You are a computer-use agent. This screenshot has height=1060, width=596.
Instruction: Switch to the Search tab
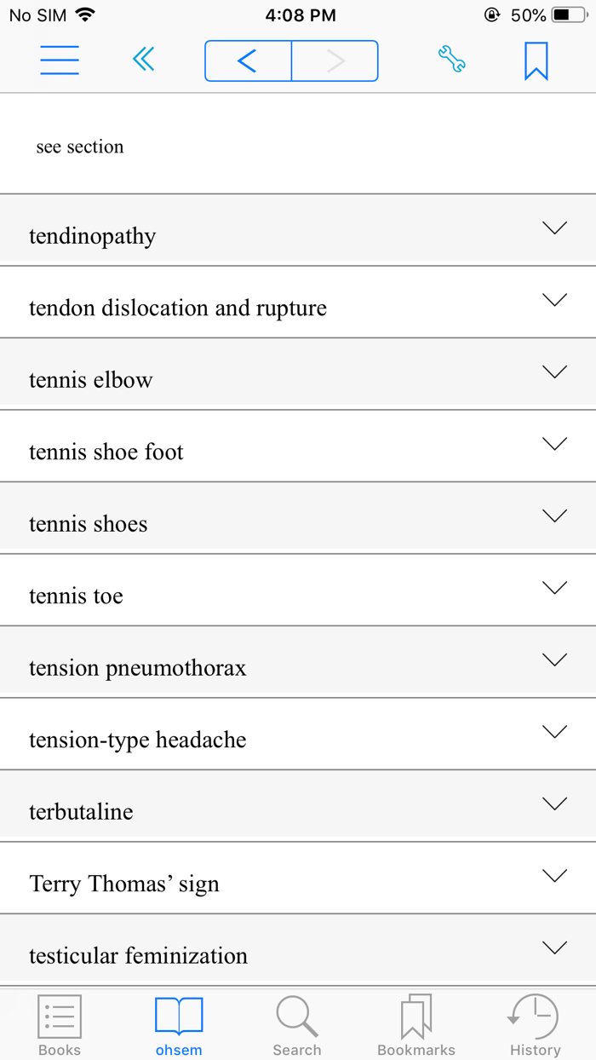pyautogui.click(x=297, y=1026)
